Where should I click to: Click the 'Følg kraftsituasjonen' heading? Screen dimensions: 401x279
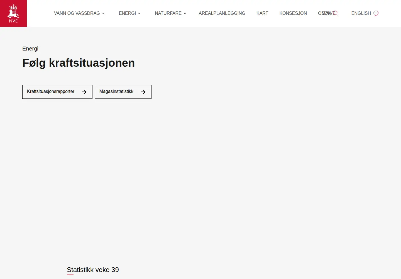coord(79,63)
